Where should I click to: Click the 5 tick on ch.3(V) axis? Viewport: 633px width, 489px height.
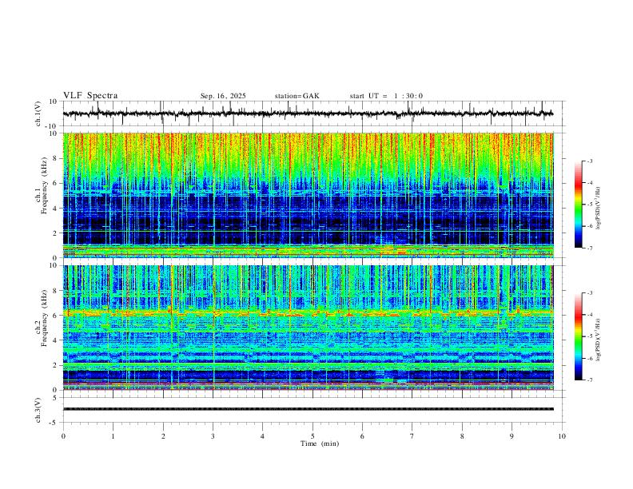56,398
